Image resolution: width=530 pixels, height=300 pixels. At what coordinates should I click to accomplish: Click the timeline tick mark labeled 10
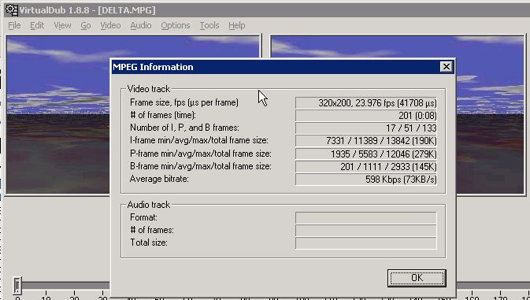[46, 296]
